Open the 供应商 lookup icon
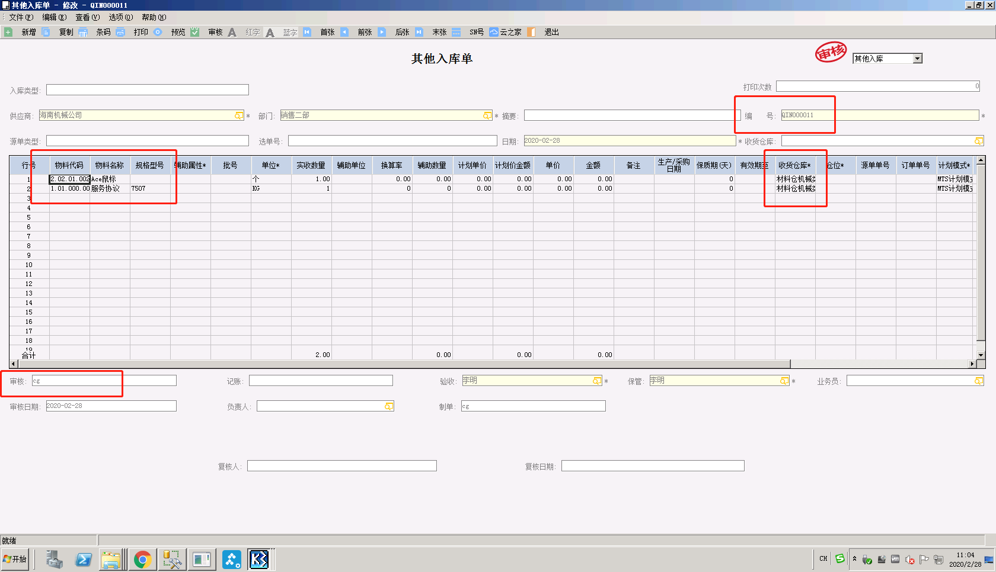 tap(239, 115)
